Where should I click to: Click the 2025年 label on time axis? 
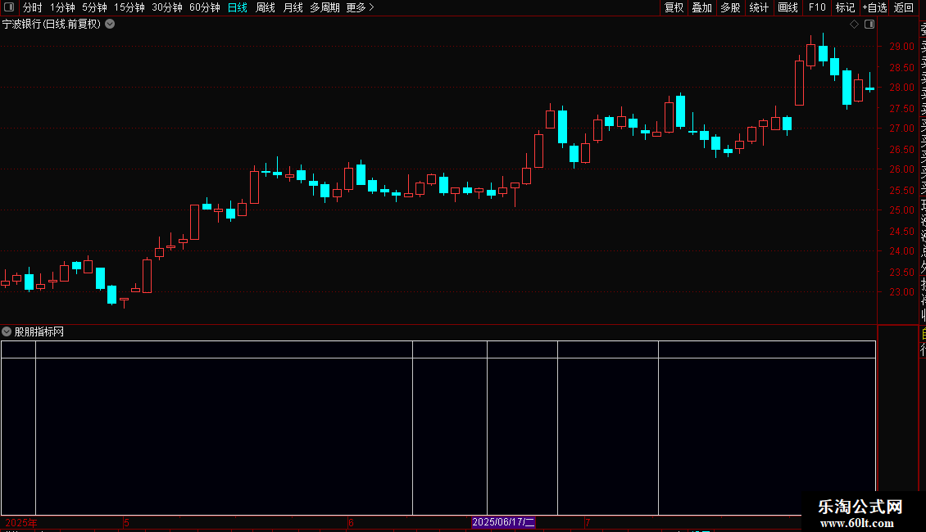21,523
